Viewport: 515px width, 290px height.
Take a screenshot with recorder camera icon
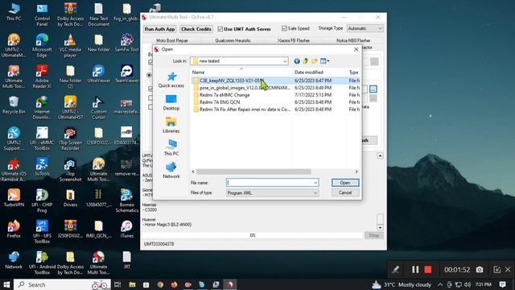[x=480, y=270]
